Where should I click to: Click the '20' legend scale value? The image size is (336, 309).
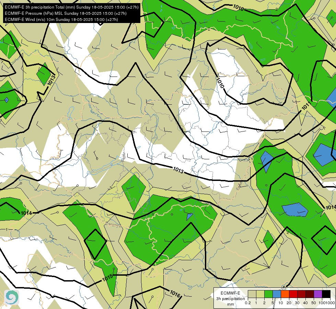click(289, 303)
